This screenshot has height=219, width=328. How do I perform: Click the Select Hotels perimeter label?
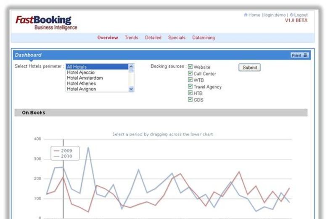click(x=39, y=66)
